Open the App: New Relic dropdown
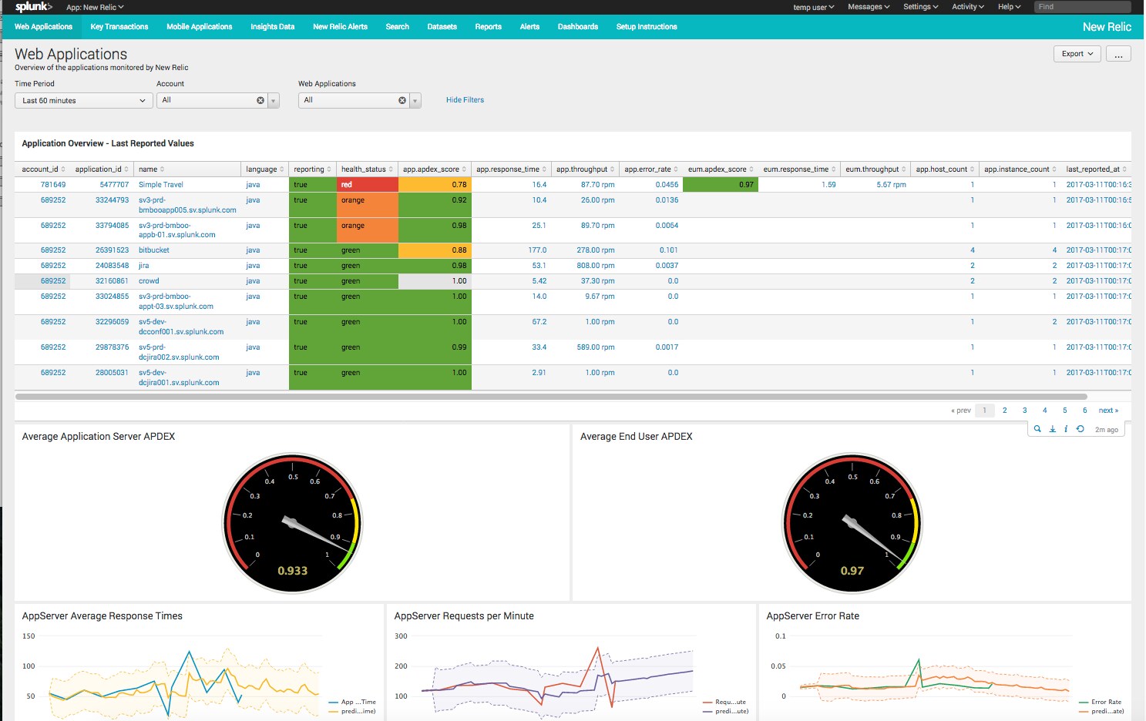This screenshot has height=721, width=1146. 95,7
